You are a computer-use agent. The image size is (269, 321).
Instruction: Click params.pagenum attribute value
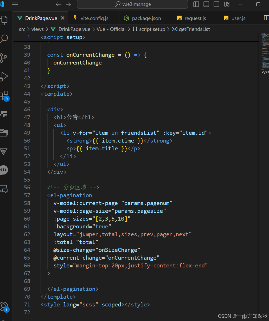click(x=147, y=203)
